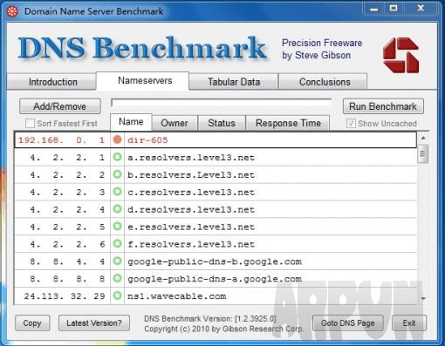
Task: Click IP address 4.2.2.1
Action: click(x=67, y=158)
